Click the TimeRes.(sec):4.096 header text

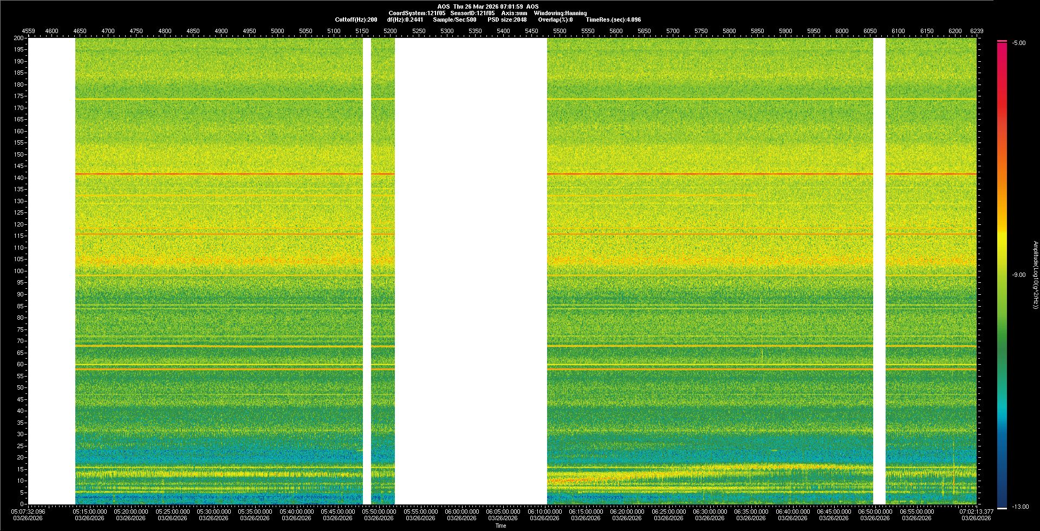(x=613, y=20)
